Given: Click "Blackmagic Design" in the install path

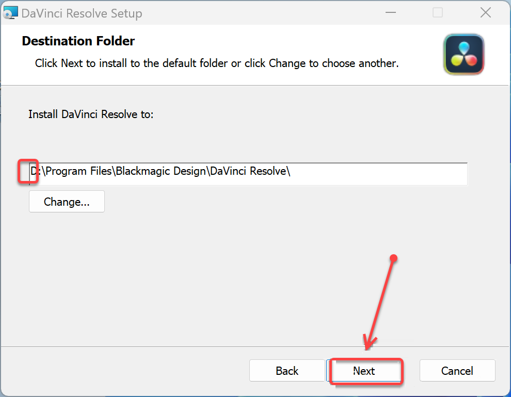Looking at the screenshot, I should click(x=161, y=172).
